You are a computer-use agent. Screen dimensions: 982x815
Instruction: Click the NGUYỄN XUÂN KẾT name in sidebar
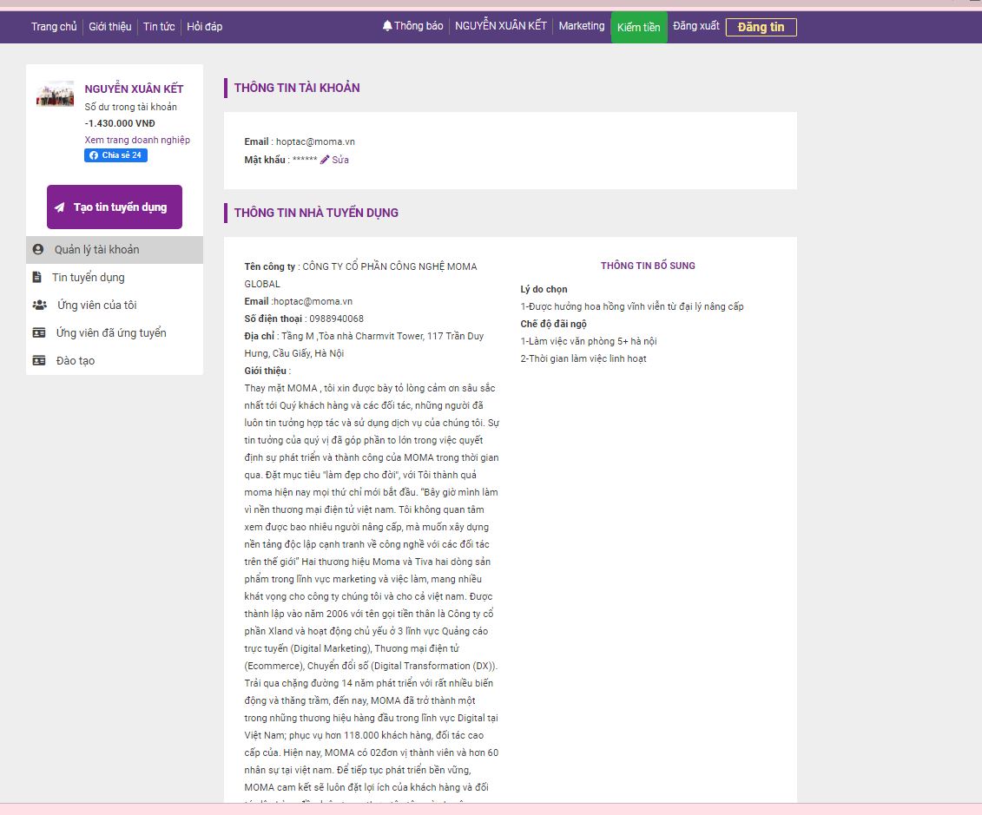[134, 89]
